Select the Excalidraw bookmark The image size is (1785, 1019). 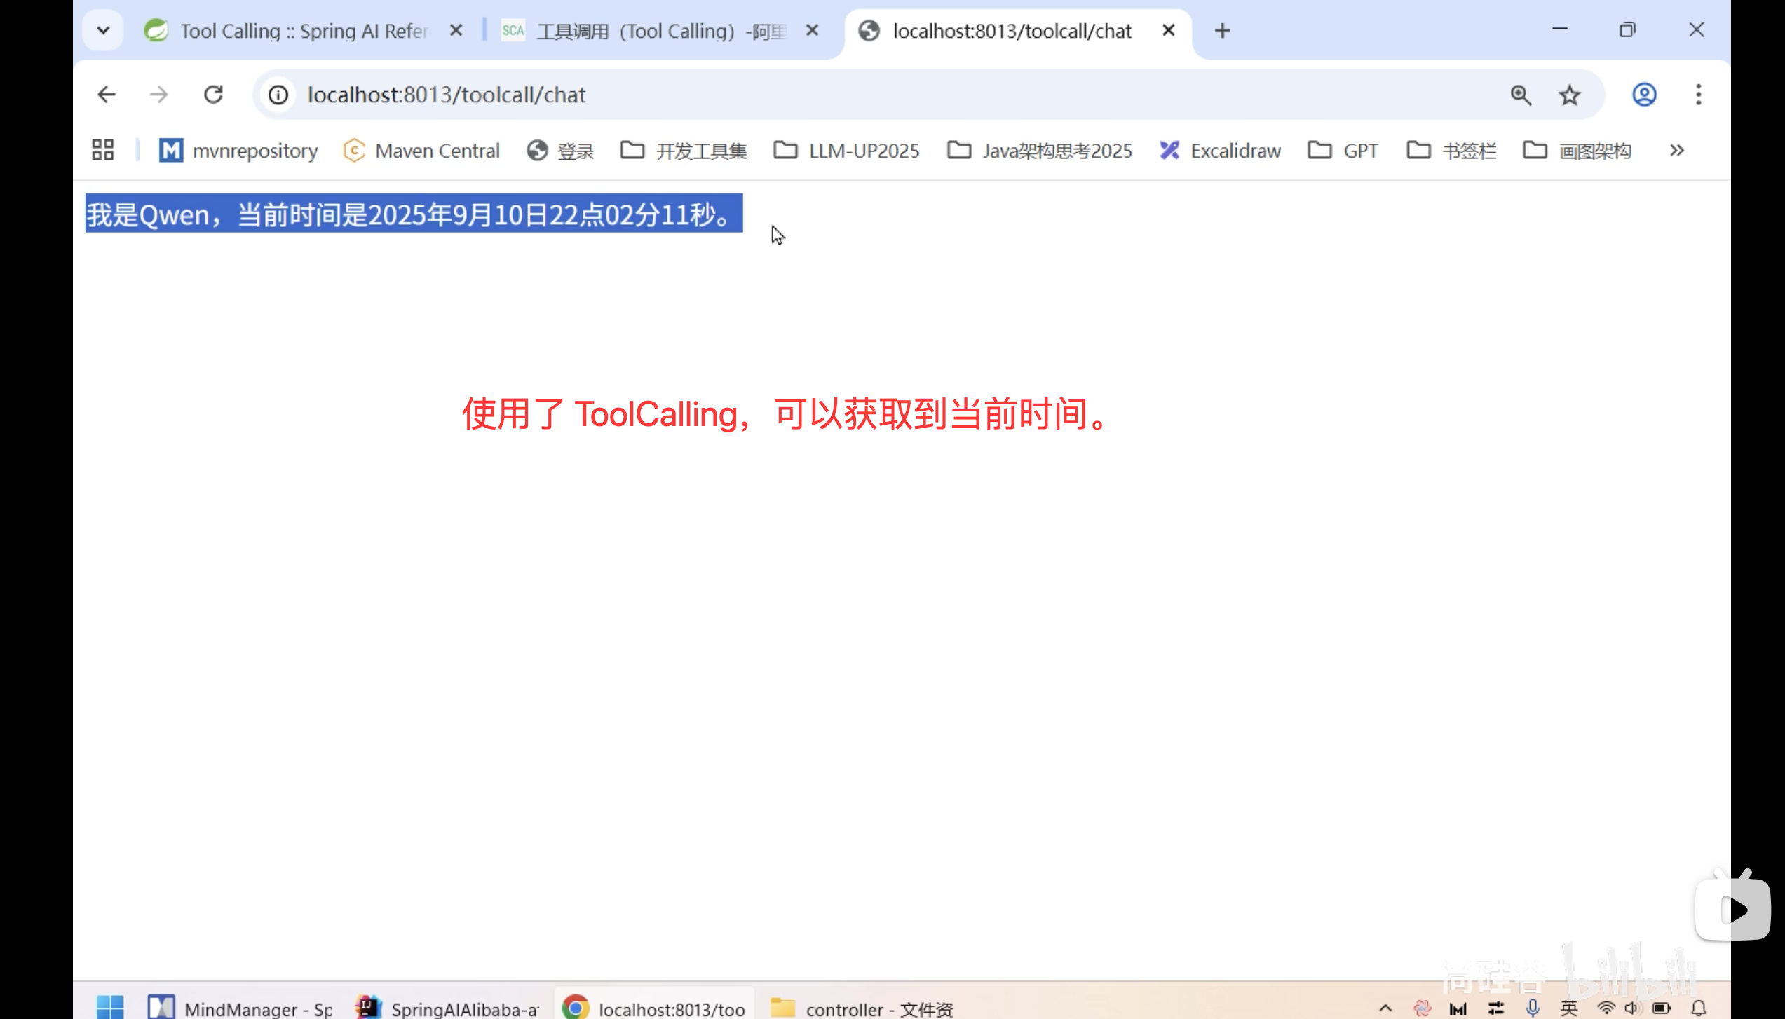(x=1219, y=150)
